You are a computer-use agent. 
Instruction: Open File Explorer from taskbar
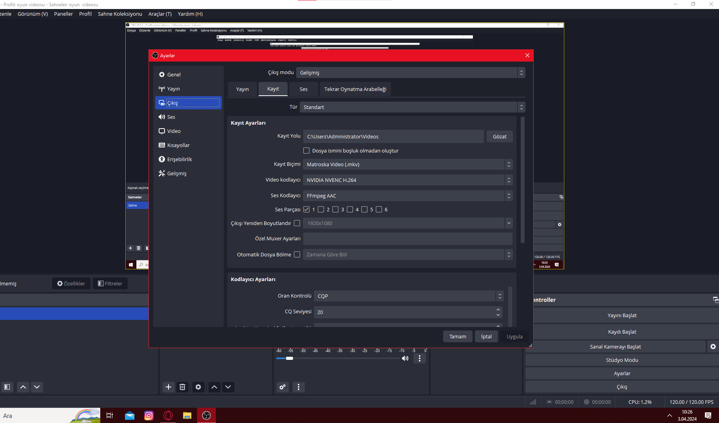(187, 416)
